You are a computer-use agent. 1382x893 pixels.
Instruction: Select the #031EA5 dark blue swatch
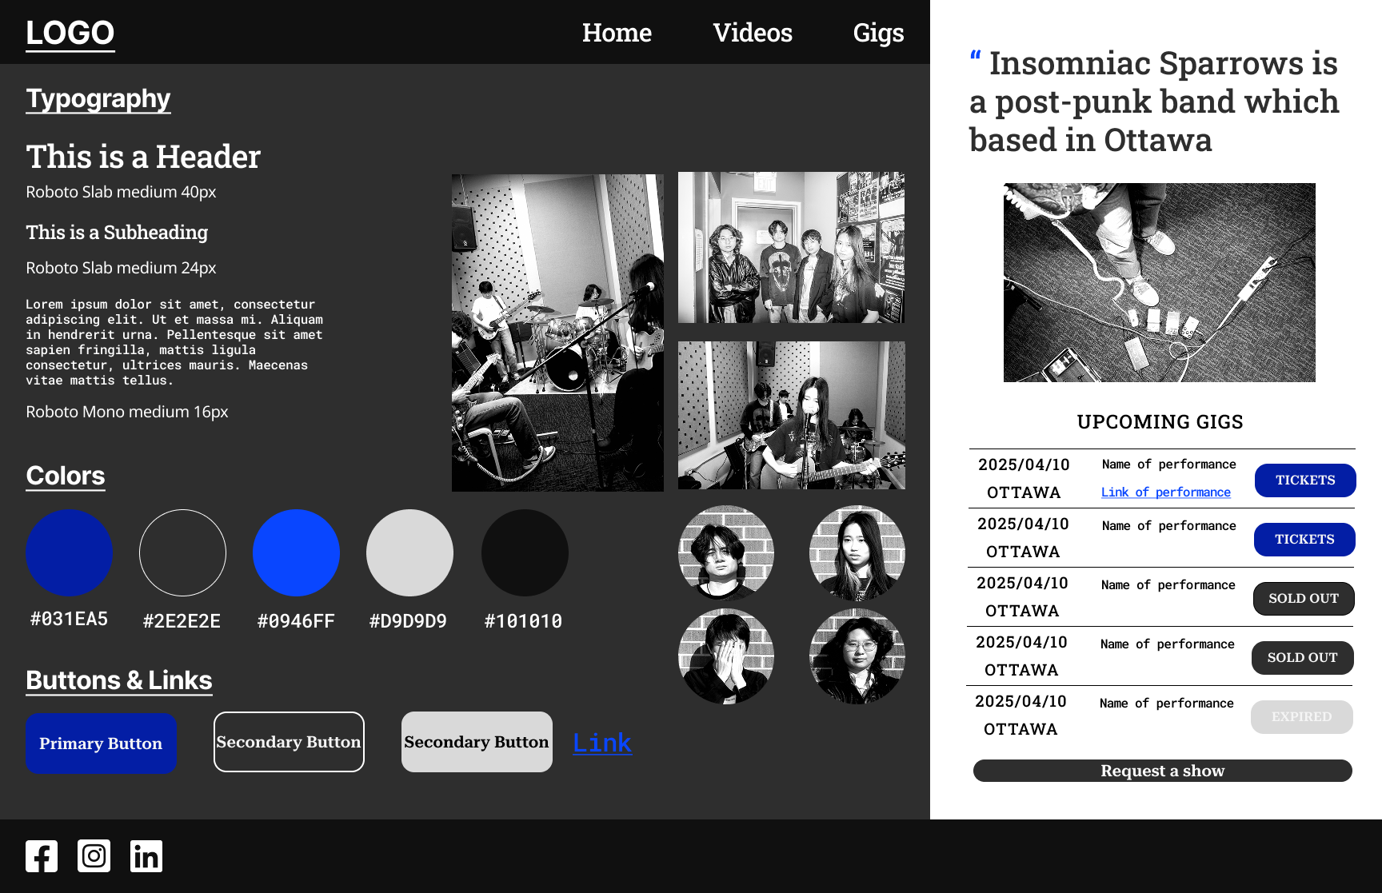pyautogui.click(x=69, y=552)
